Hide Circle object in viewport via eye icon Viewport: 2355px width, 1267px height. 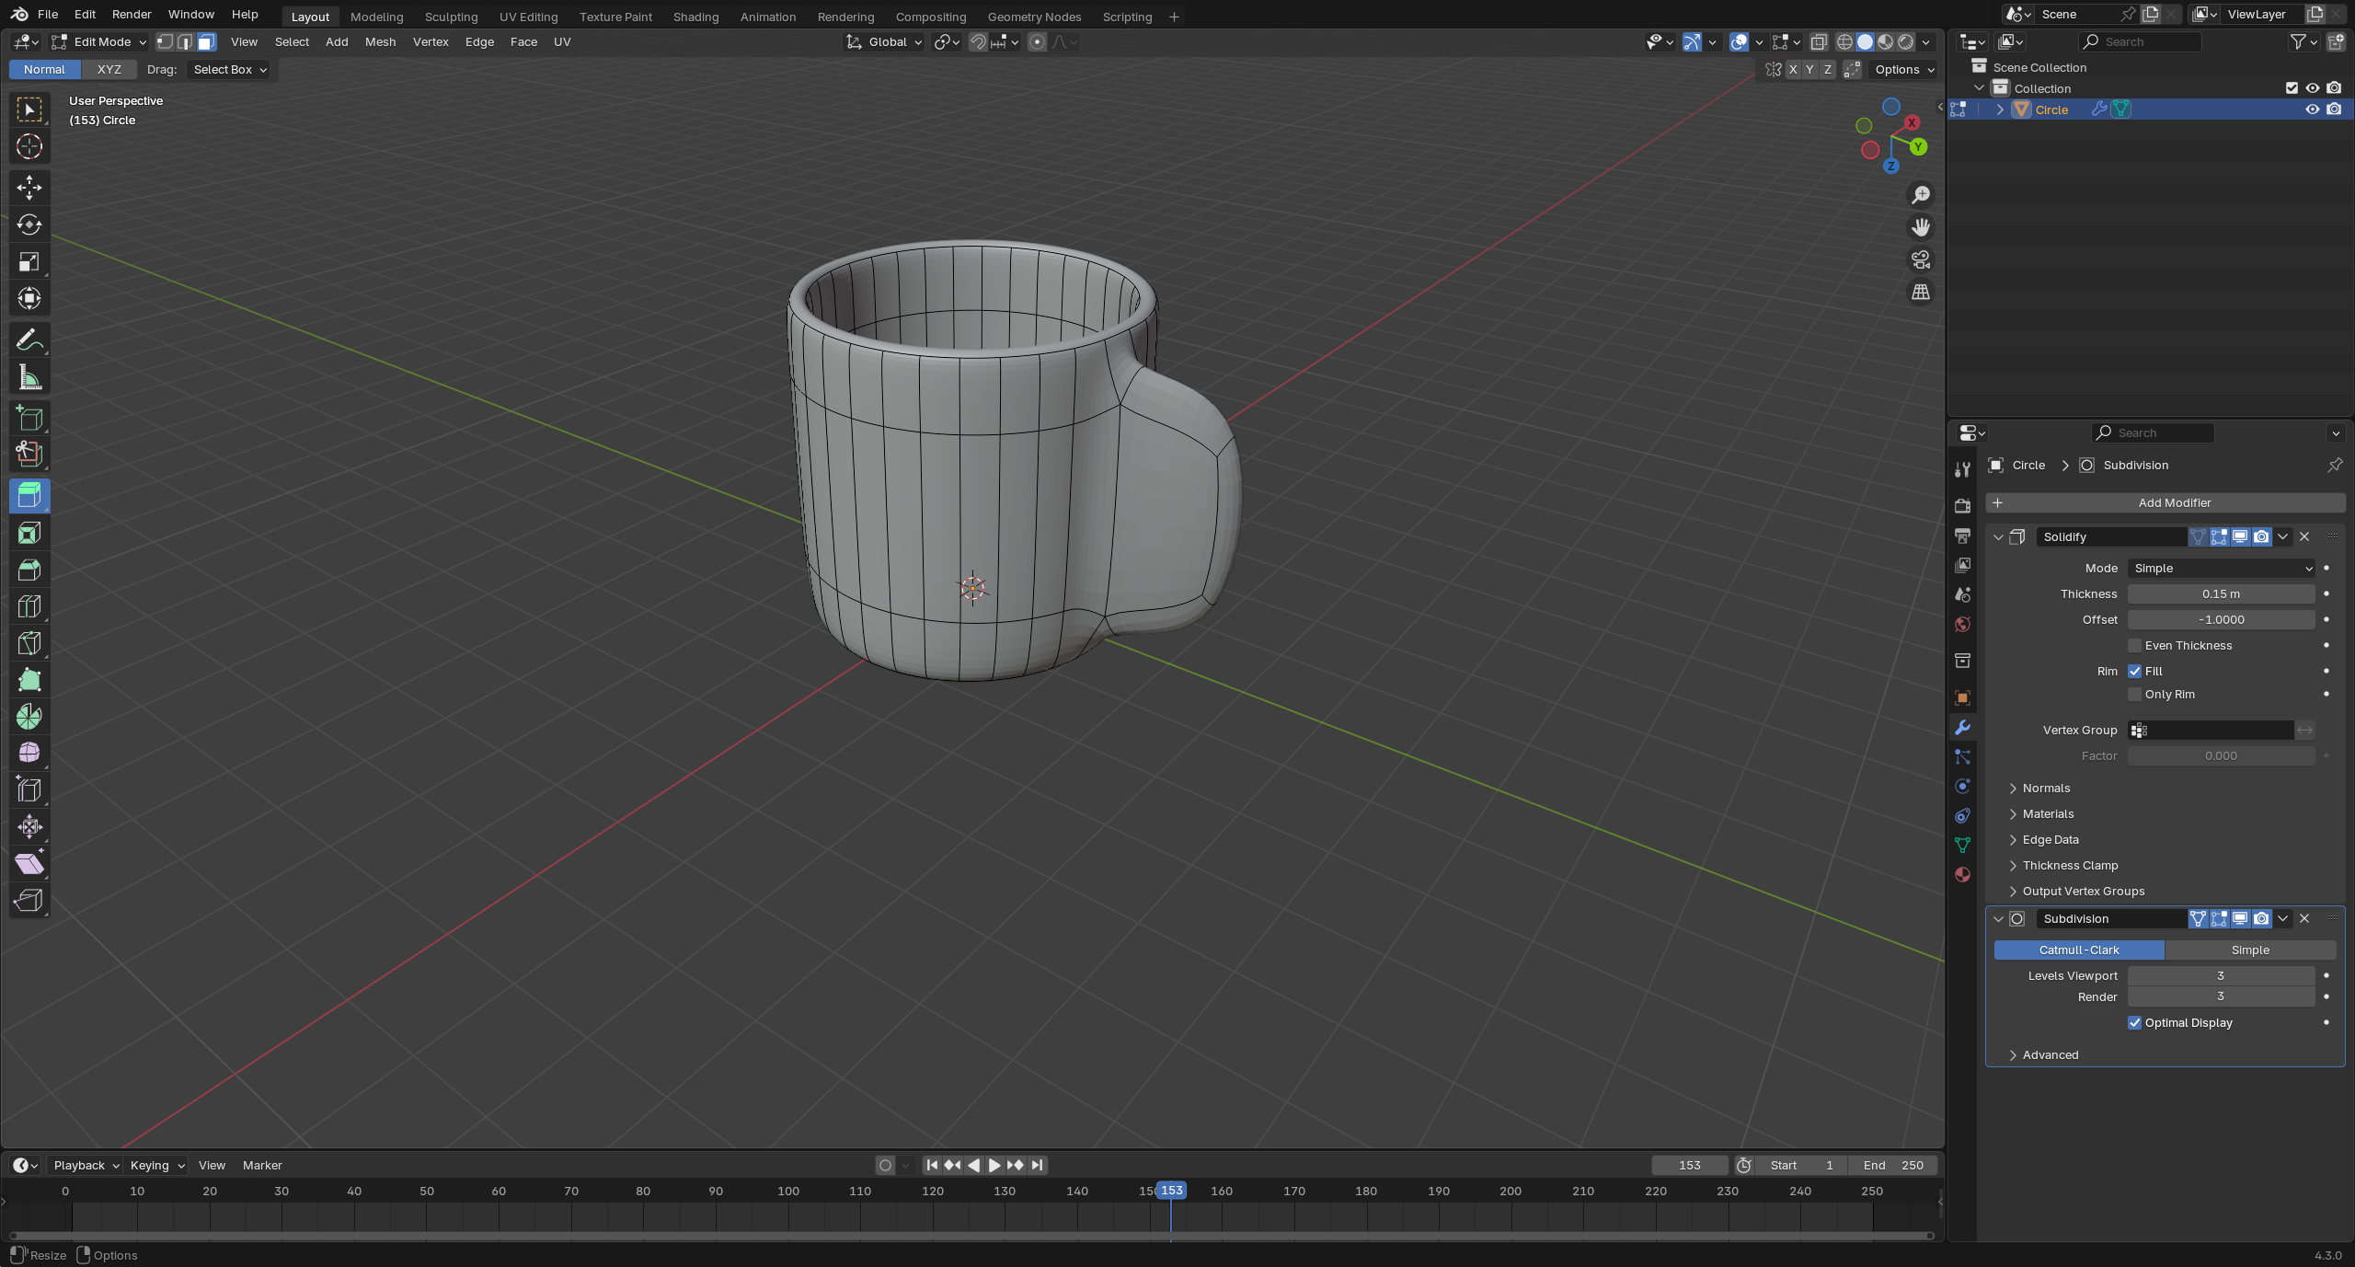(2312, 109)
